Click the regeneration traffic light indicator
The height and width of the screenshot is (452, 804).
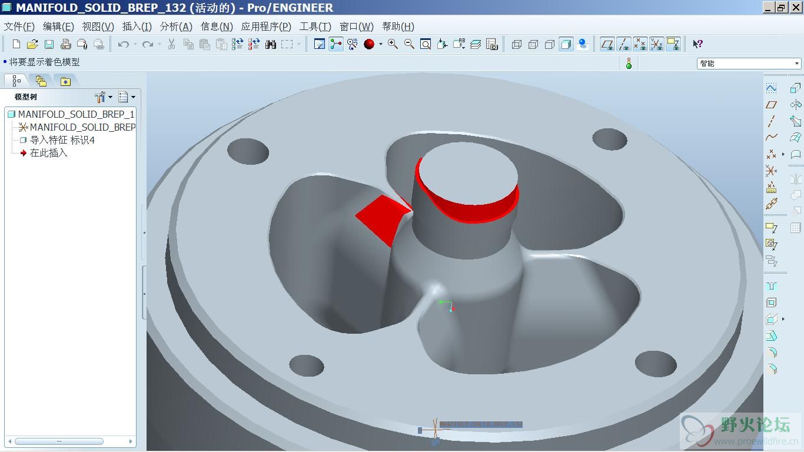629,64
